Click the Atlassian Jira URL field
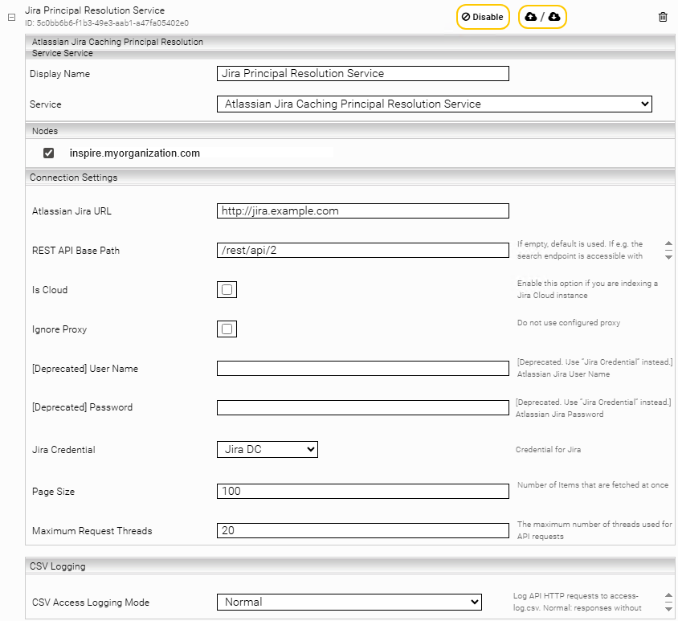 click(x=363, y=211)
